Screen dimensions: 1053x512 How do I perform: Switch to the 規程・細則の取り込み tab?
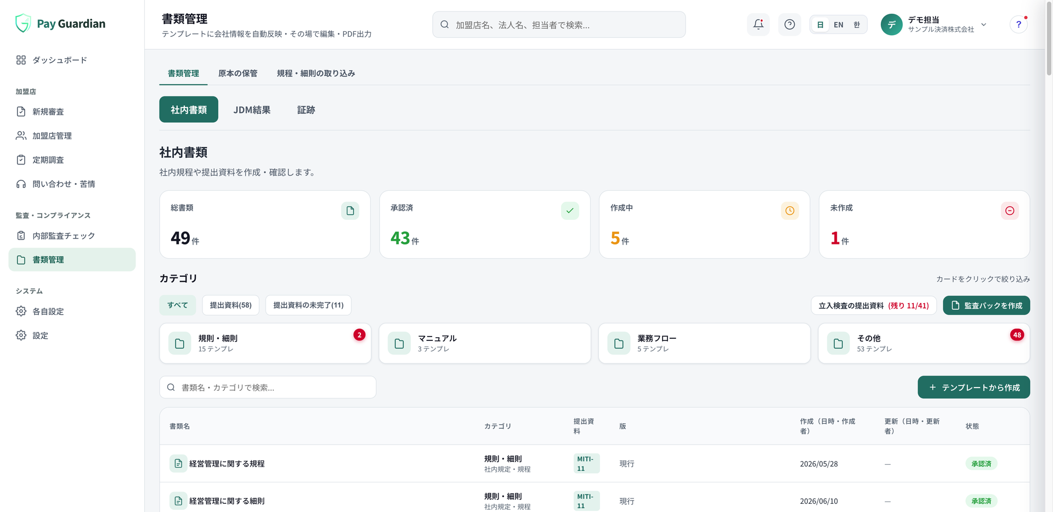point(316,73)
